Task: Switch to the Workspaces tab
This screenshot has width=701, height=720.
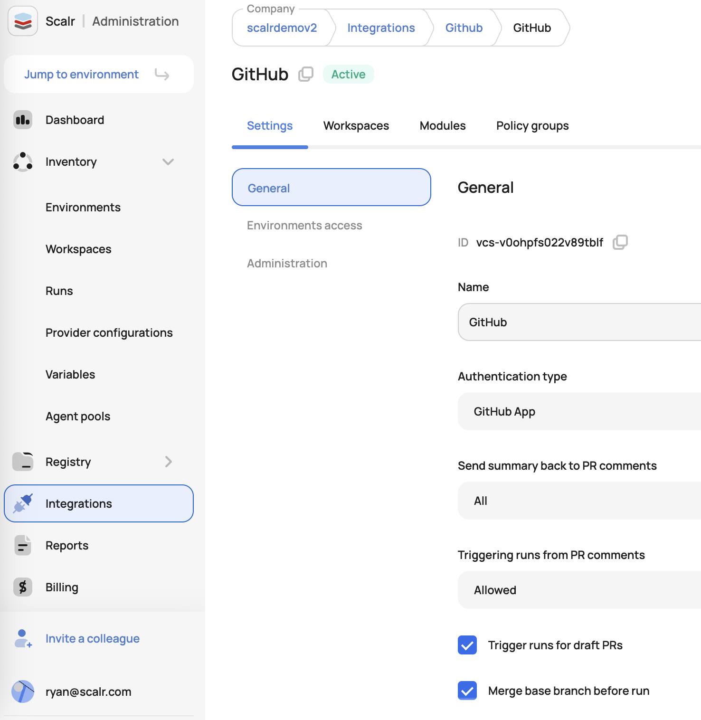Action: click(356, 126)
